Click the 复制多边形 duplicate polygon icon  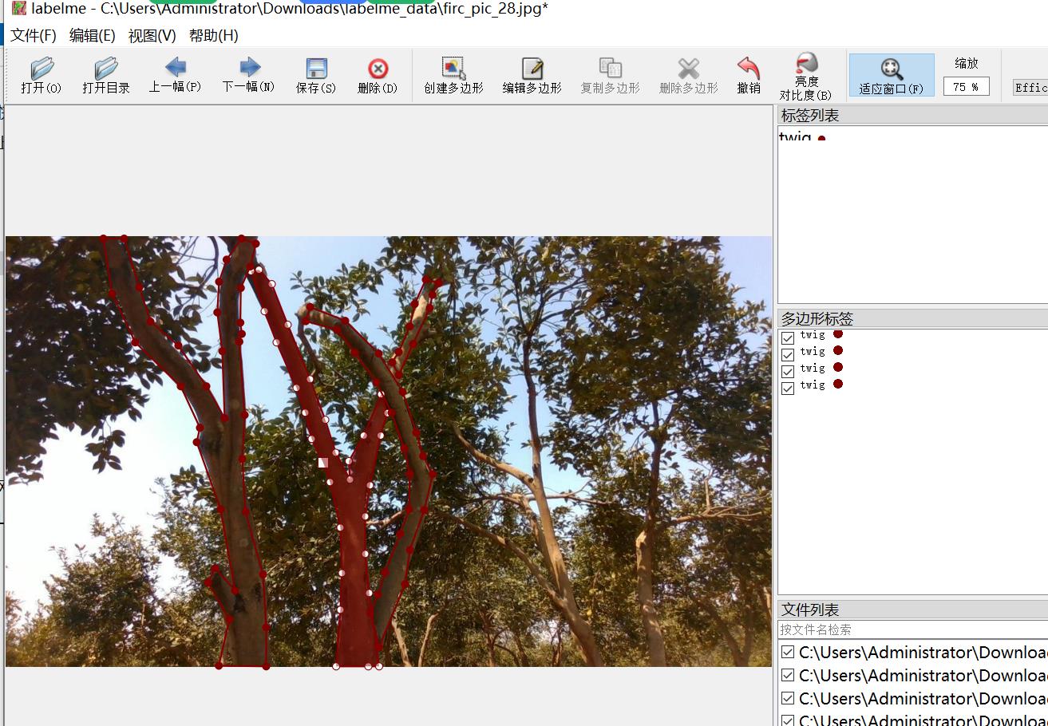pyautogui.click(x=610, y=69)
